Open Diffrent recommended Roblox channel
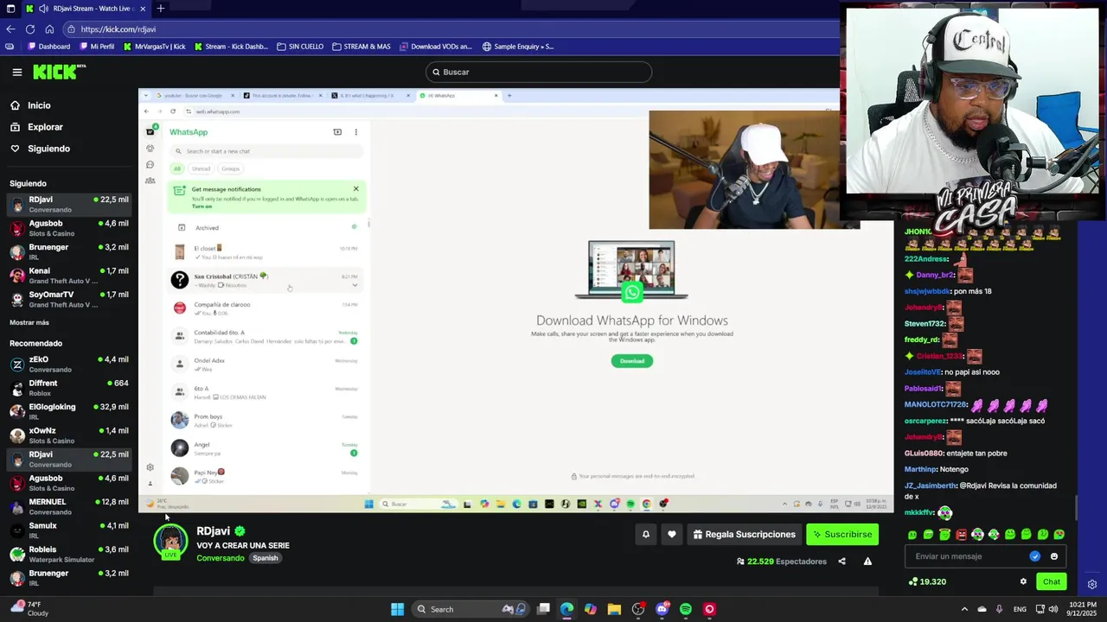 (69, 388)
